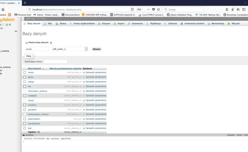Click the Szukaj search box
This screenshot has width=248, height=152.
pyautogui.click(x=183, y=10)
